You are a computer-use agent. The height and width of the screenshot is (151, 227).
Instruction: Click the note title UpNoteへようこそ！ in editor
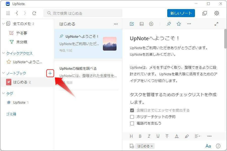tap(154, 39)
